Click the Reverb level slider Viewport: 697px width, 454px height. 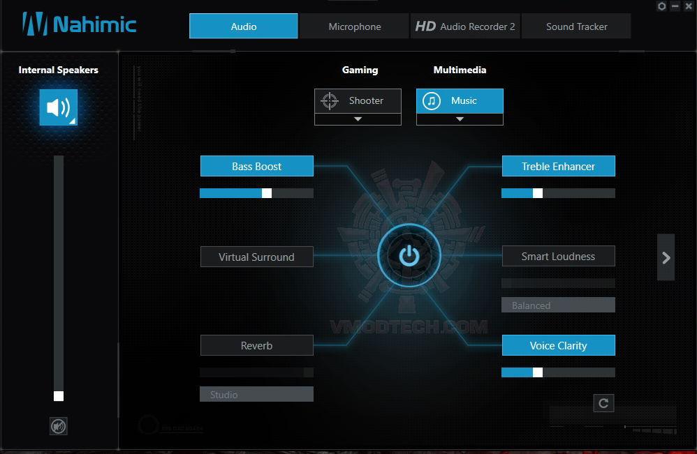pyautogui.click(x=256, y=372)
